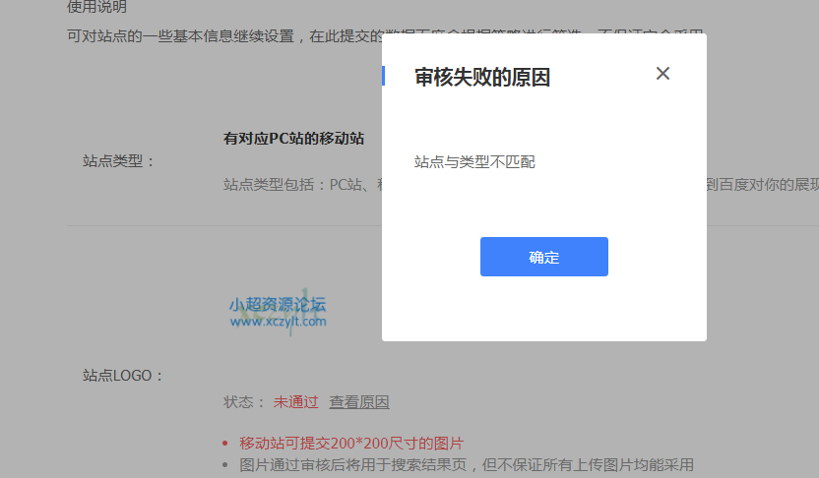Click the 移动站可提交200*200尺寸的图片 note
Image resolution: width=819 pixels, height=478 pixels.
pos(351,443)
